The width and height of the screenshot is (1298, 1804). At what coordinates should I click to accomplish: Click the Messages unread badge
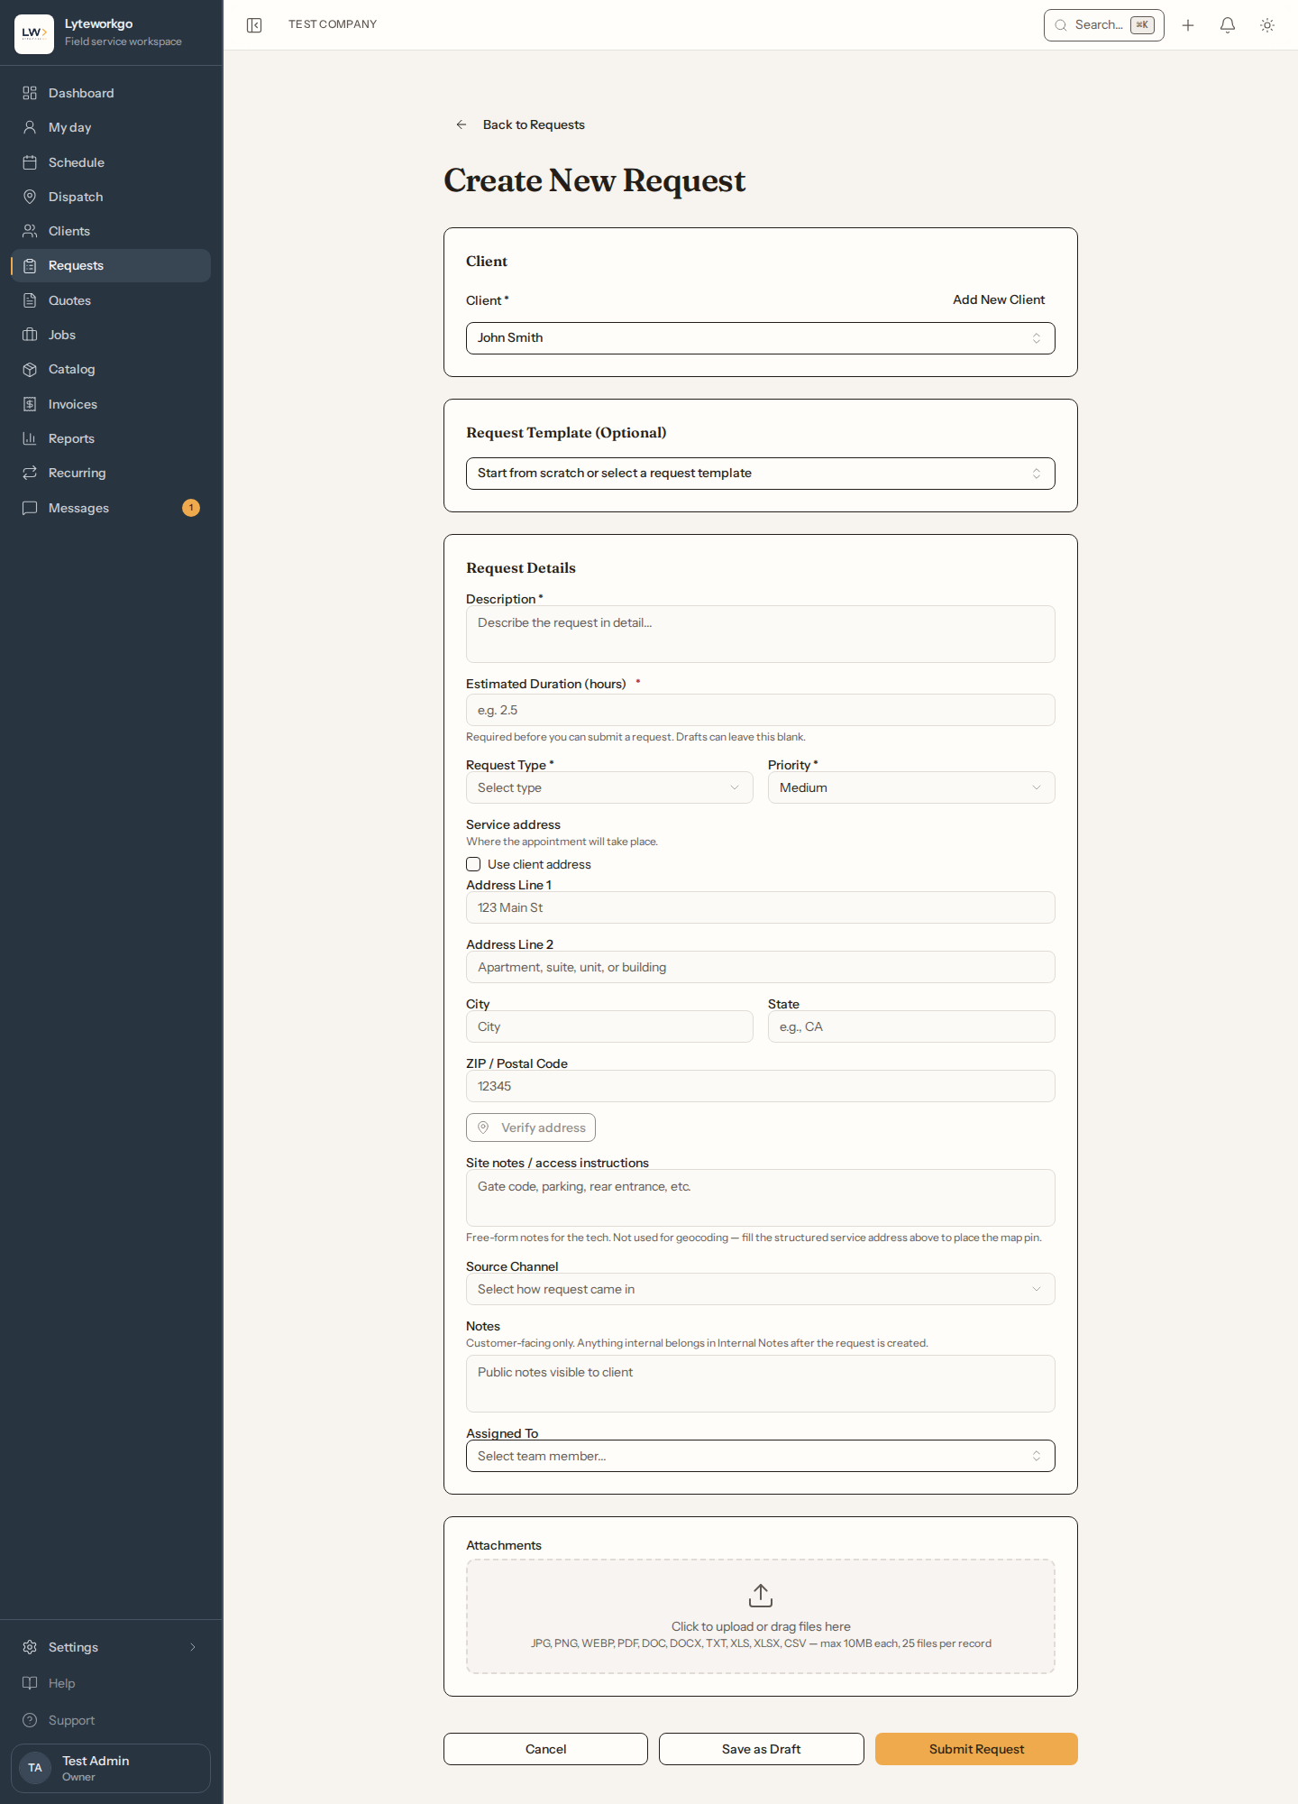tap(191, 508)
